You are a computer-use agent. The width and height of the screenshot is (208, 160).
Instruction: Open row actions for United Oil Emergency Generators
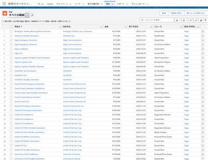pyautogui.click(x=203, y=111)
